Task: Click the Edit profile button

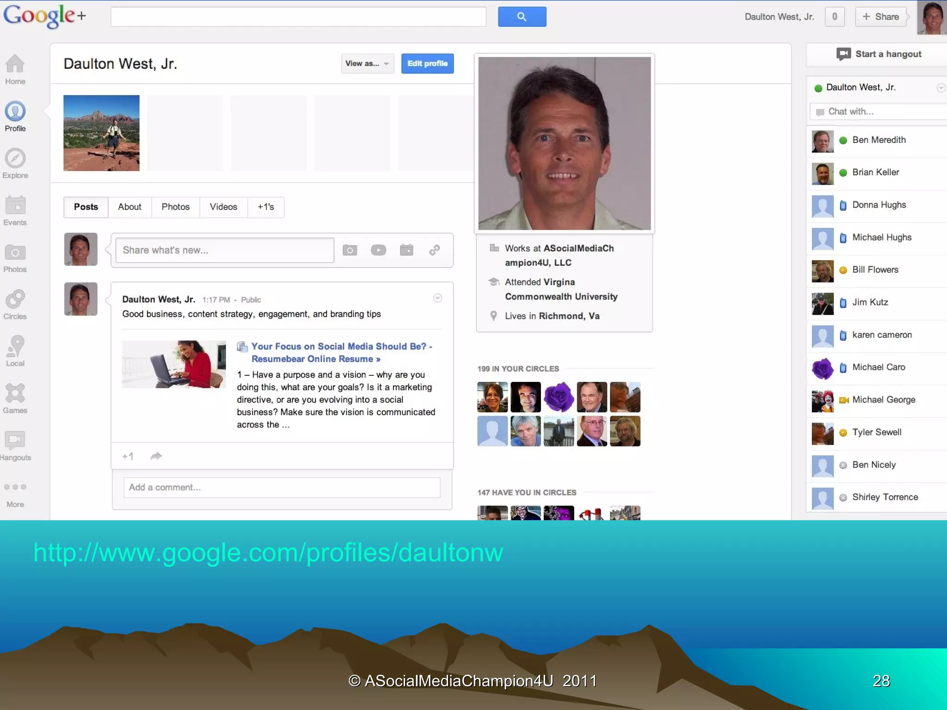Action: tap(427, 64)
